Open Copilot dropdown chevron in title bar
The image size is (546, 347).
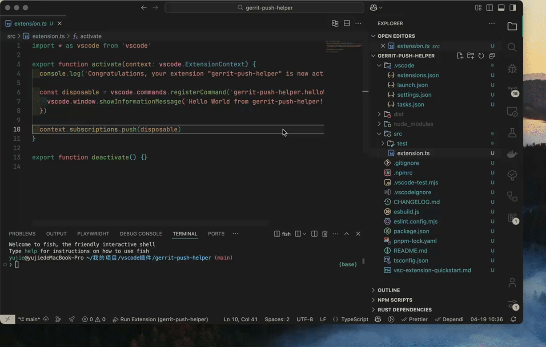(381, 8)
